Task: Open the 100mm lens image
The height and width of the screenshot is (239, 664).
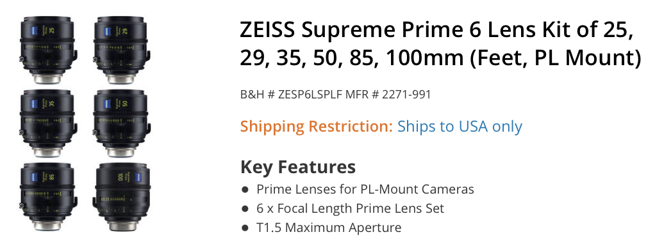Action: coord(122,197)
